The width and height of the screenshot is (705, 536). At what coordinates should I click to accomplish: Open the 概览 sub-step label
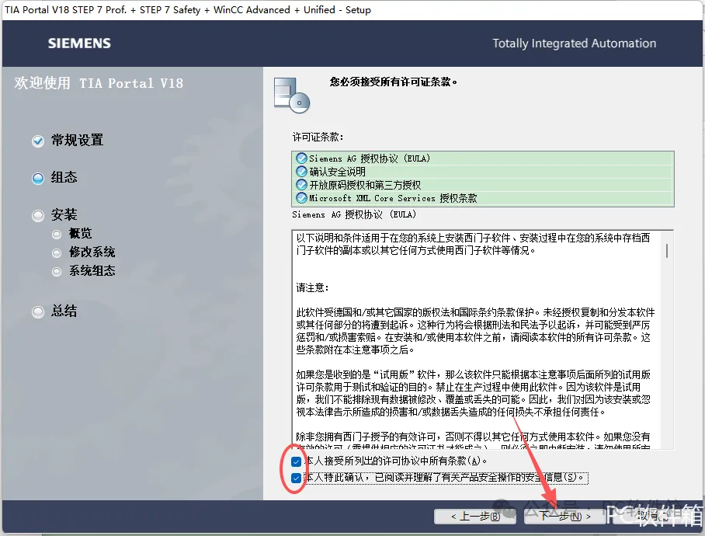[81, 233]
